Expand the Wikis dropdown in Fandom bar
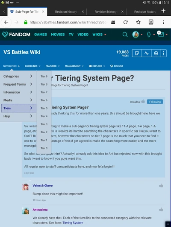The width and height of the screenshot is (171, 227). click(x=99, y=34)
